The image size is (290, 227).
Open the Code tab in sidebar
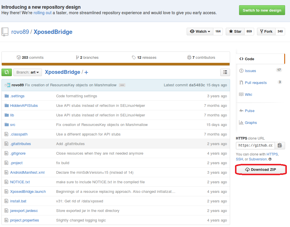[260, 59]
